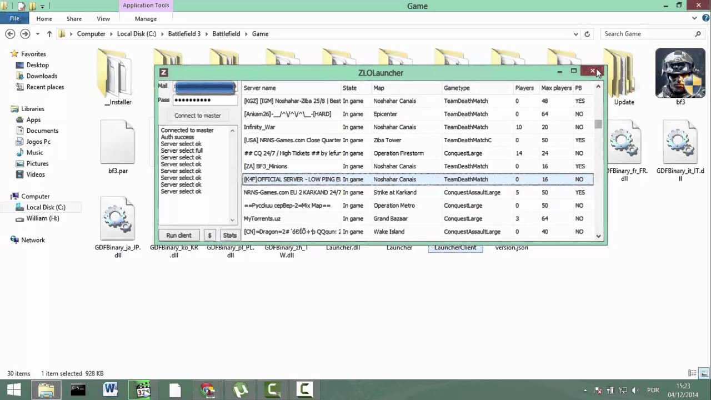Click the Stats button

(x=229, y=235)
